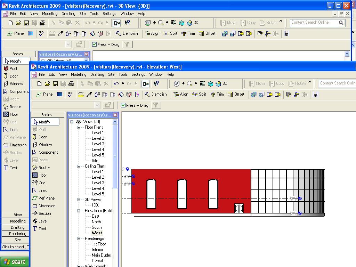This screenshot has width=356, height=267.
Task: Toggle work plane grid icon, front window
Action: tap(60, 94)
